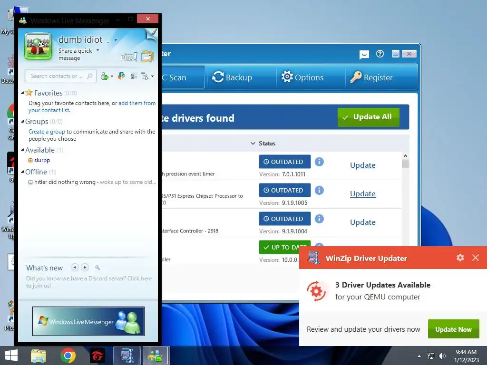This screenshot has height=365, width=487.
Task: Click the feedback chat icon in Driver Updater
Action: click(x=364, y=55)
